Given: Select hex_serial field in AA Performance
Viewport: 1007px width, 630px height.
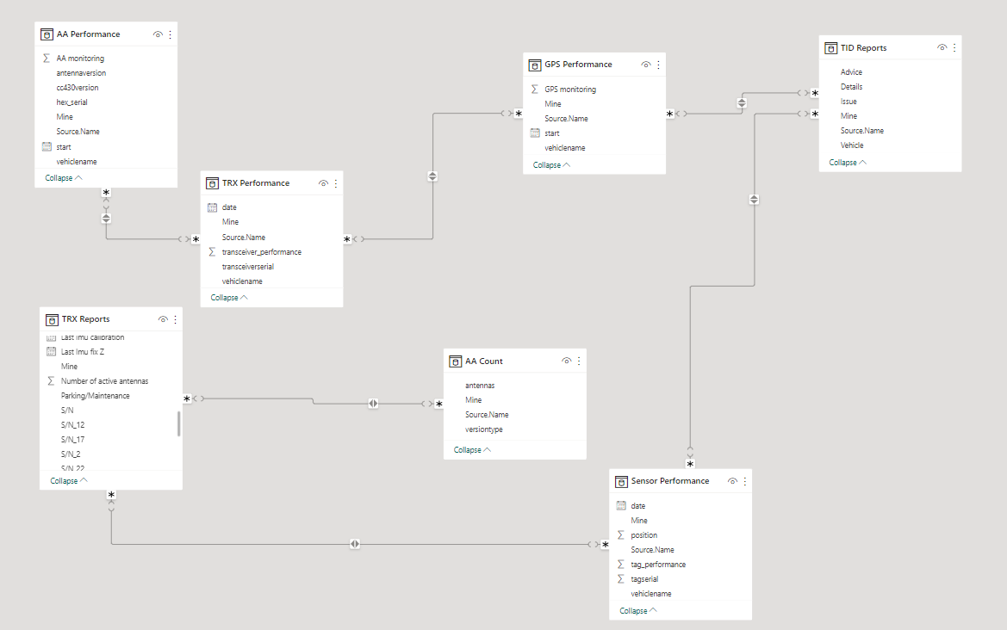Looking at the screenshot, I should (72, 102).
